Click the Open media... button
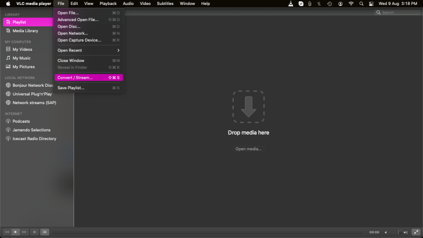The width and height of the screenshot is (423, 238). coord(248,149)
